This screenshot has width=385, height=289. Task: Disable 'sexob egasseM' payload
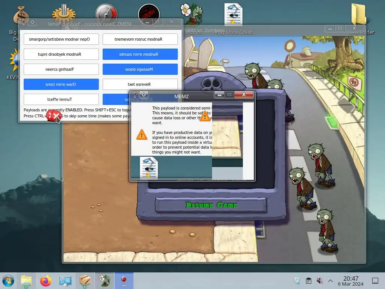[x=140, y=69]
